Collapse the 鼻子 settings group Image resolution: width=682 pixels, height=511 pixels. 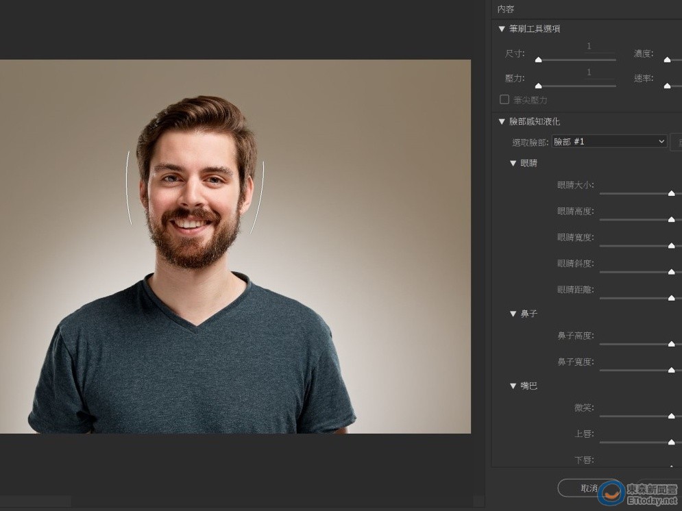click(x=513, y=314)
